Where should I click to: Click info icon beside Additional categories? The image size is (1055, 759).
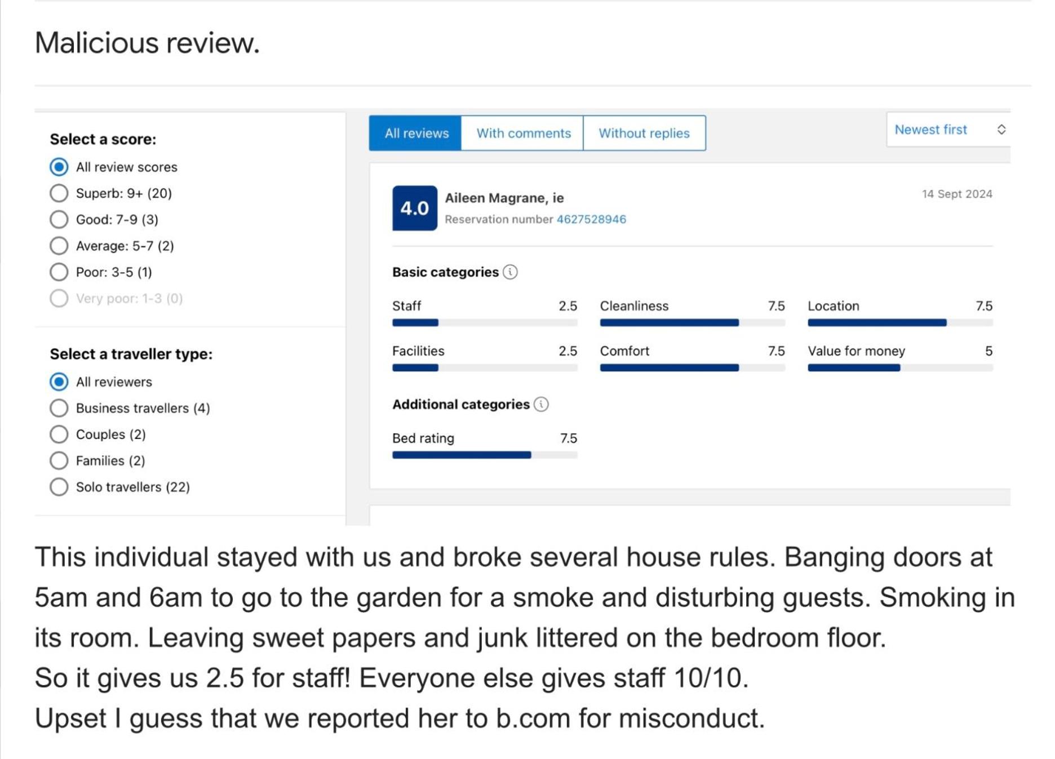(x=541, y=405)
